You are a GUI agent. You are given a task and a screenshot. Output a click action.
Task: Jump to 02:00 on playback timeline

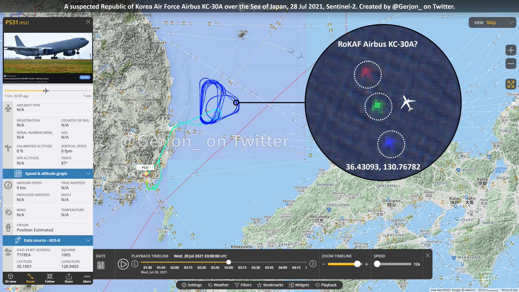(175, 268)
